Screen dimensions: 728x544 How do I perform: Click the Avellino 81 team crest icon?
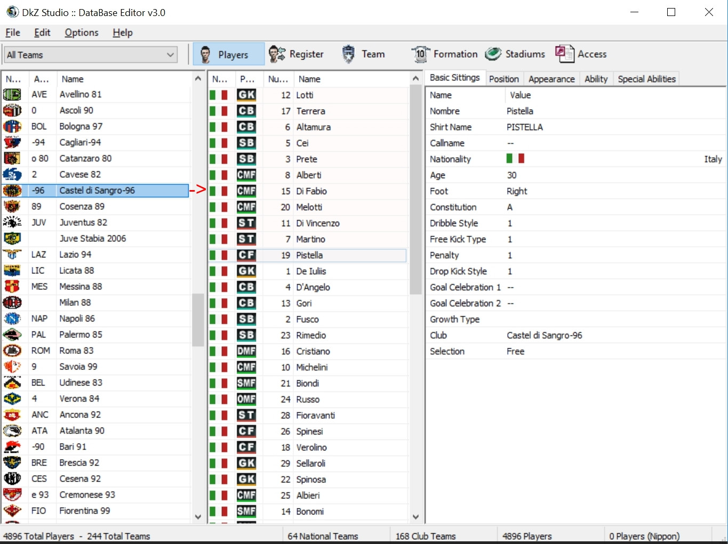(12, 94)
